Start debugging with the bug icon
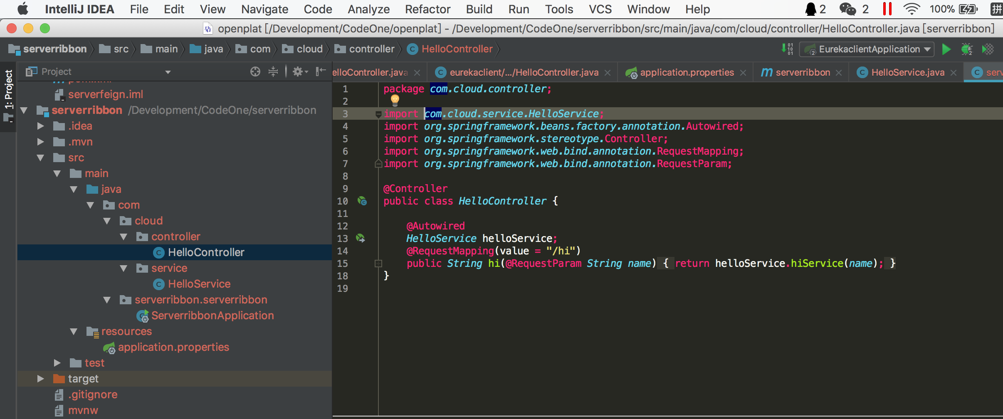 [x=967, y=49]
